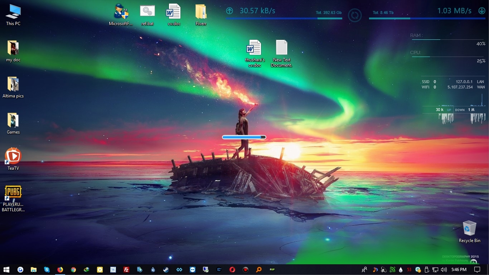Click the yellow media player taskbar icon
The width and height of the screenshot is (489, 275).
click(100, 270)
